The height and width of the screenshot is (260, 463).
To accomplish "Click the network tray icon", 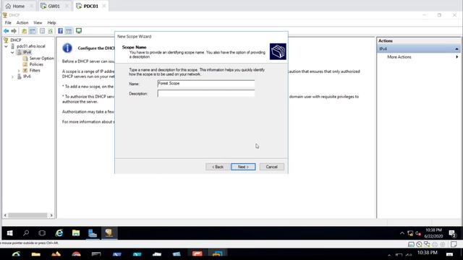I will click(x=410, y=233).
